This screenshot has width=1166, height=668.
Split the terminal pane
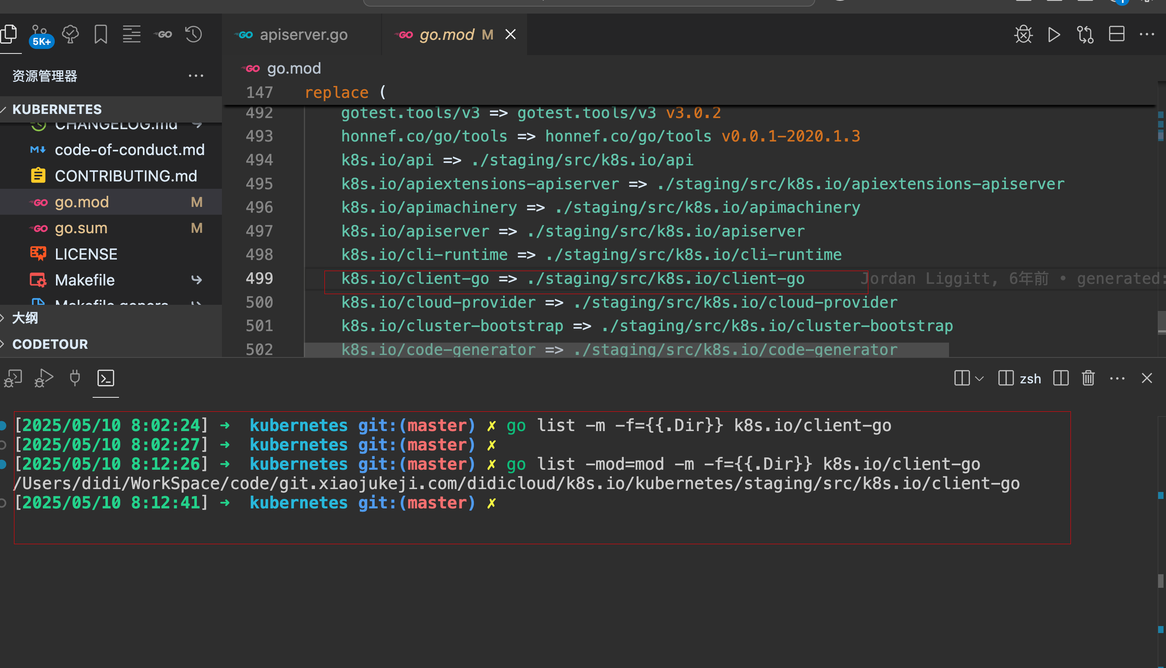coord(1060,378)
